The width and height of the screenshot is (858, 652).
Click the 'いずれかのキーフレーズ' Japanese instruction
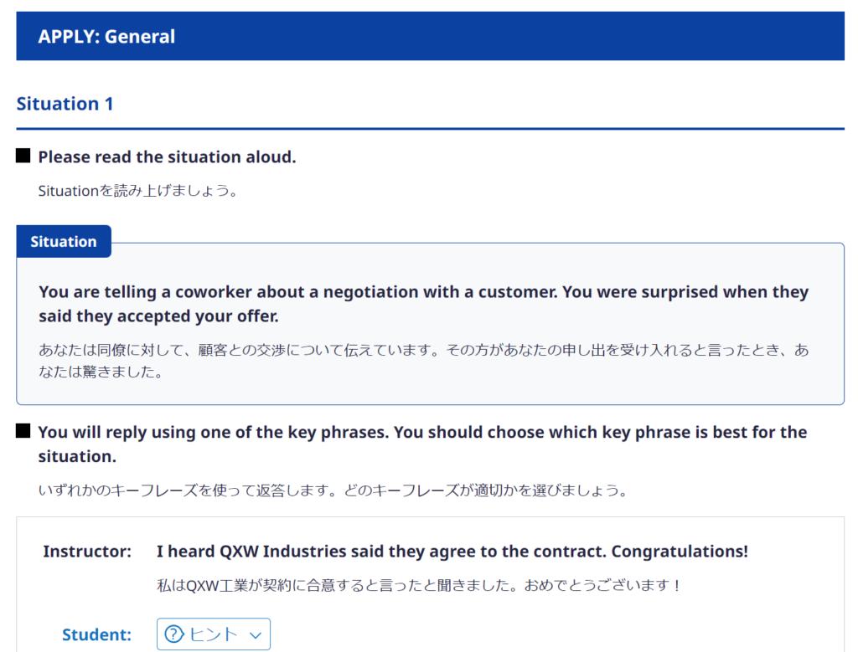click(333, 490)
